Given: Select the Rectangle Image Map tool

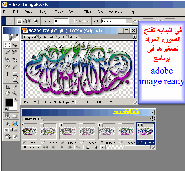Looking at the screenshot, I should 8,59.
